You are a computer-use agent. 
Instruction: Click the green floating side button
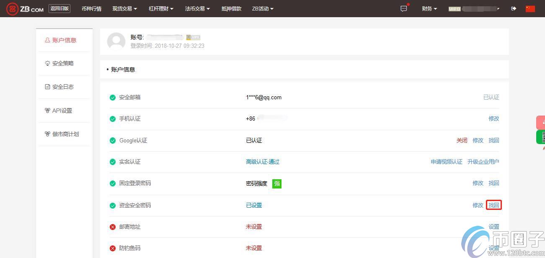(541, 137)
